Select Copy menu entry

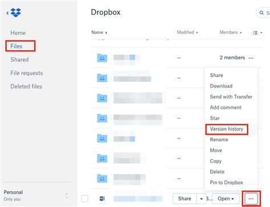pyautogui.click(x=216, y=161)
